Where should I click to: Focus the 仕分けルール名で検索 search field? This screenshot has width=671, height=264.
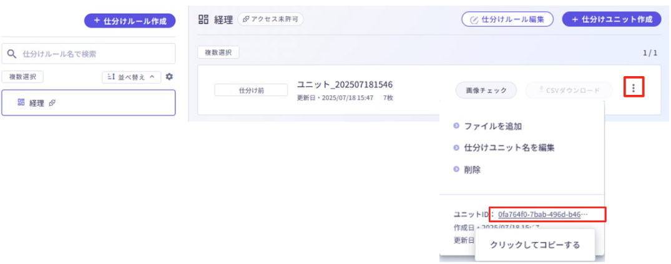coord(94,54)
